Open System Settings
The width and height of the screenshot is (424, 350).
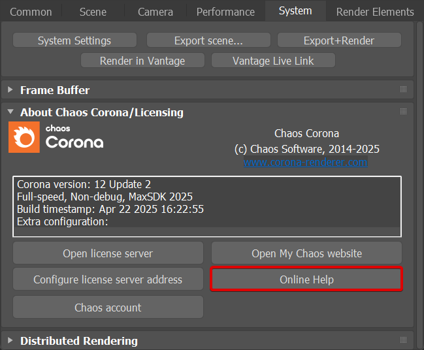(74, 40)
